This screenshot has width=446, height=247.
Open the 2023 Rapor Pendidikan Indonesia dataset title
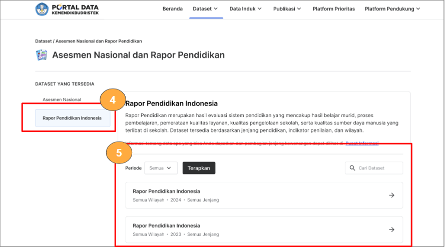point(166,225)
